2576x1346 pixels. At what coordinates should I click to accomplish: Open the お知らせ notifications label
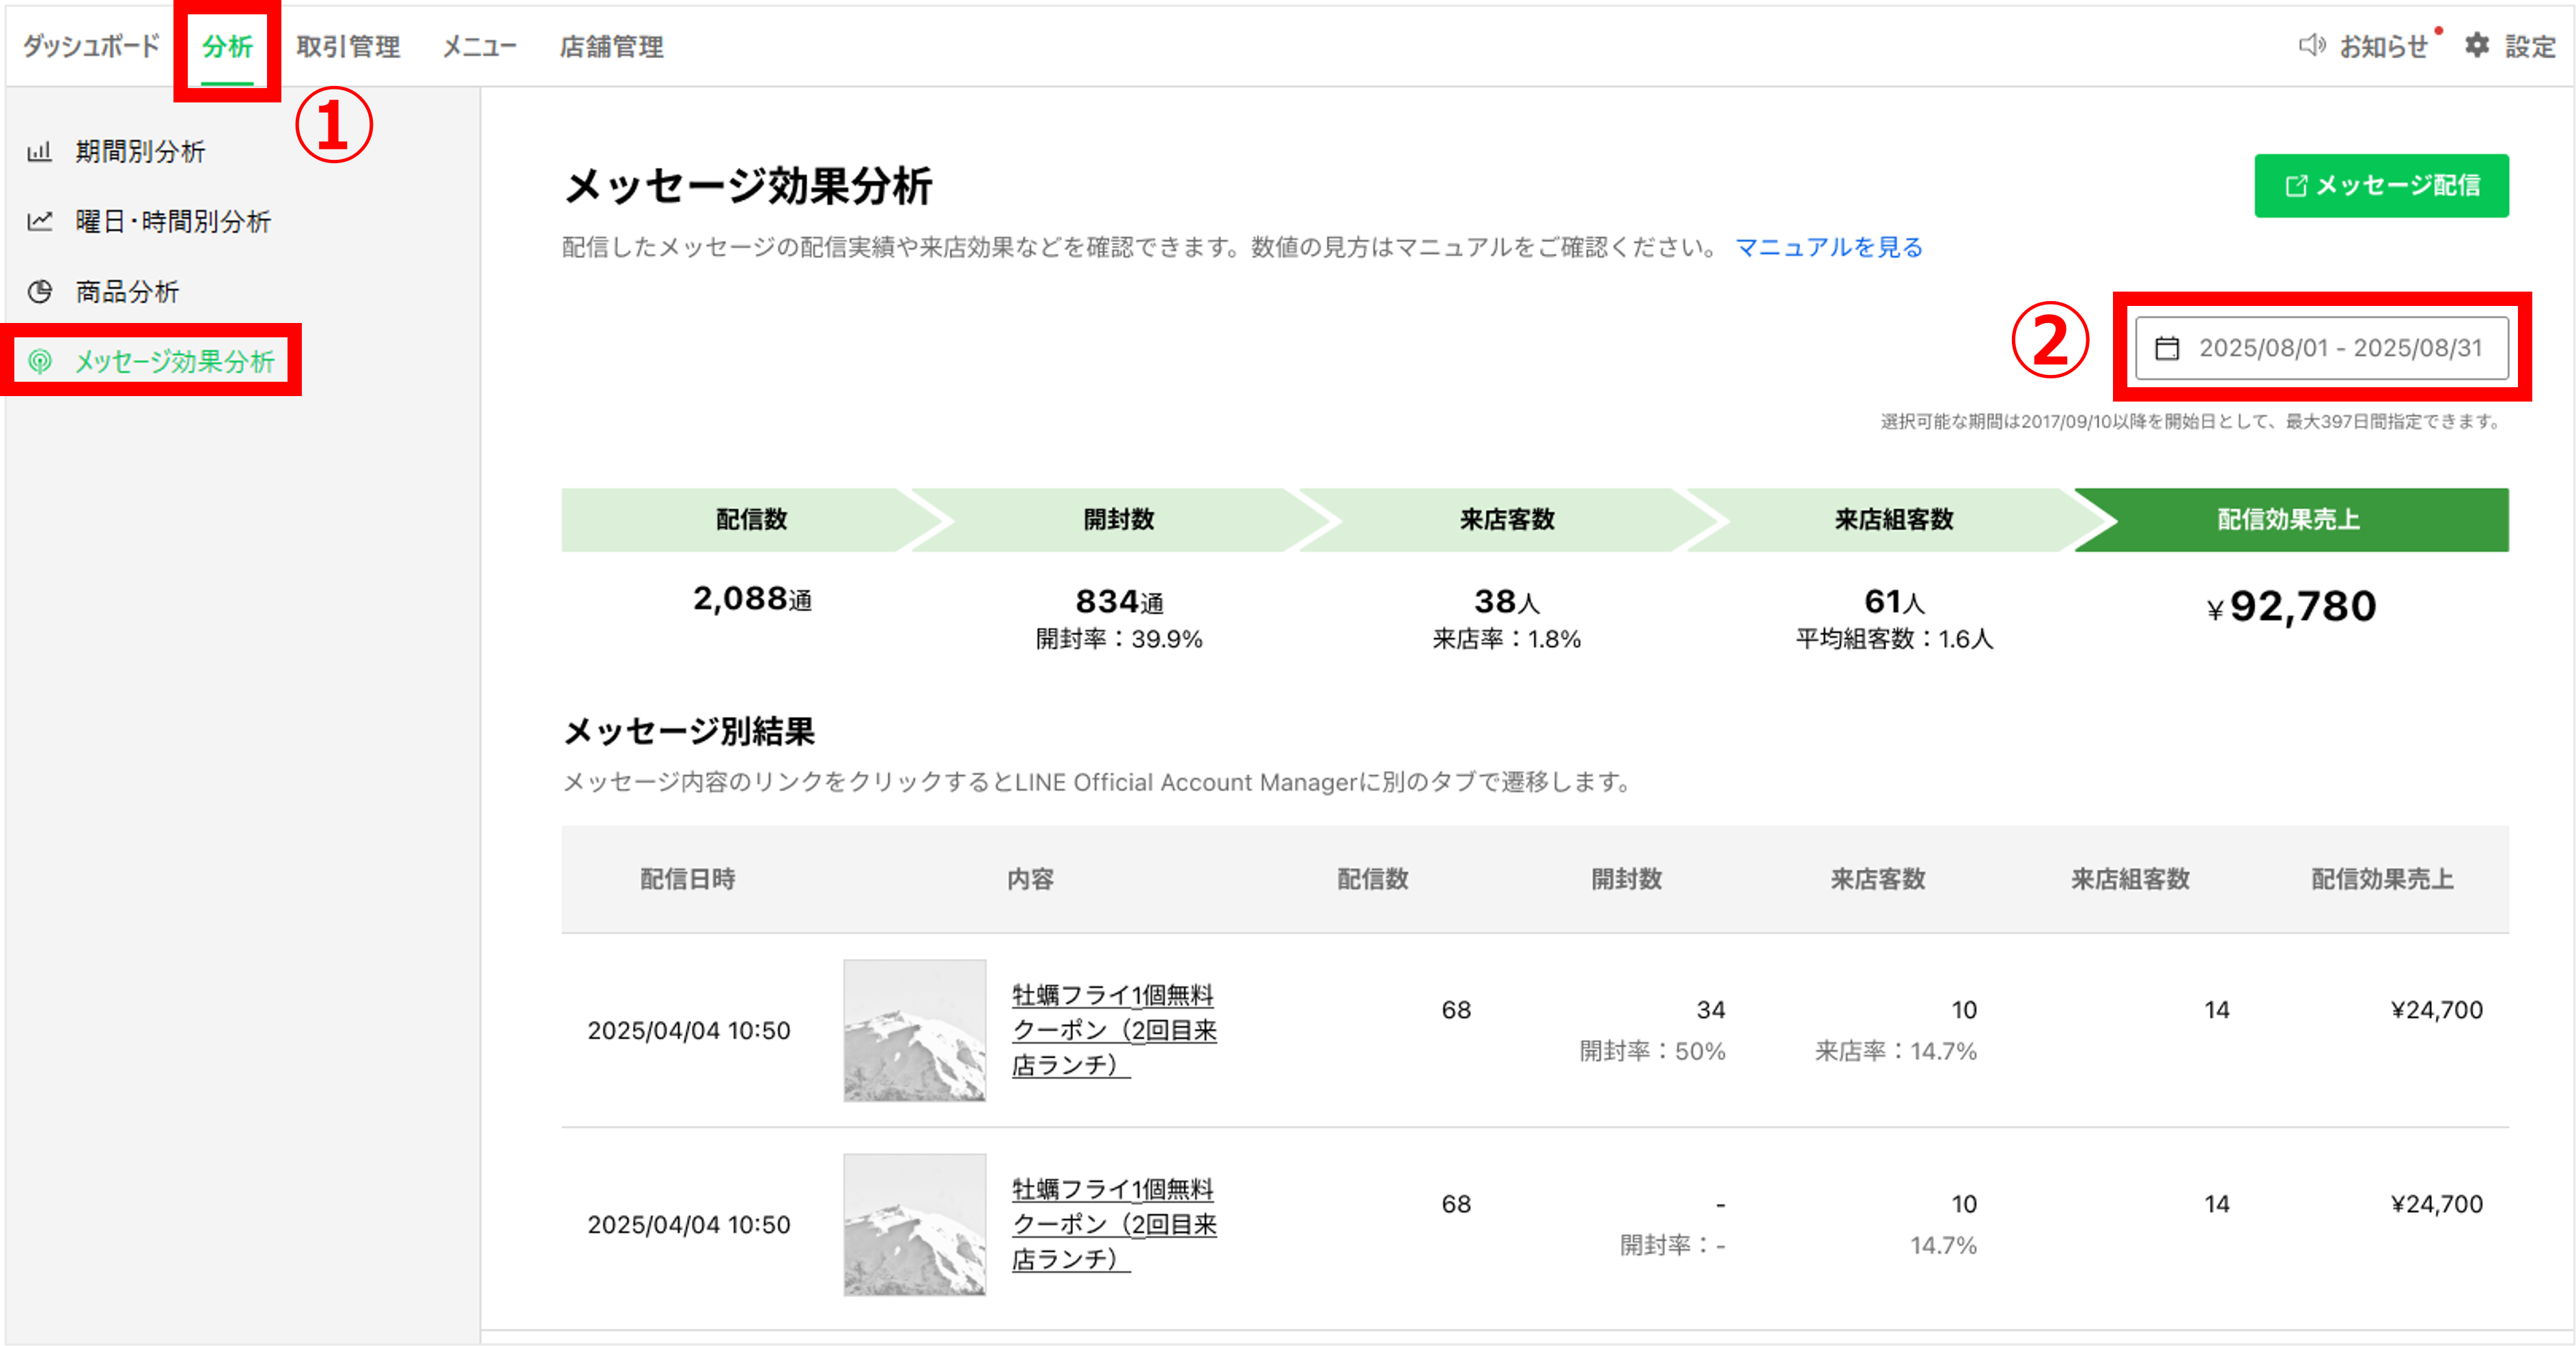tap(2383, 46)
